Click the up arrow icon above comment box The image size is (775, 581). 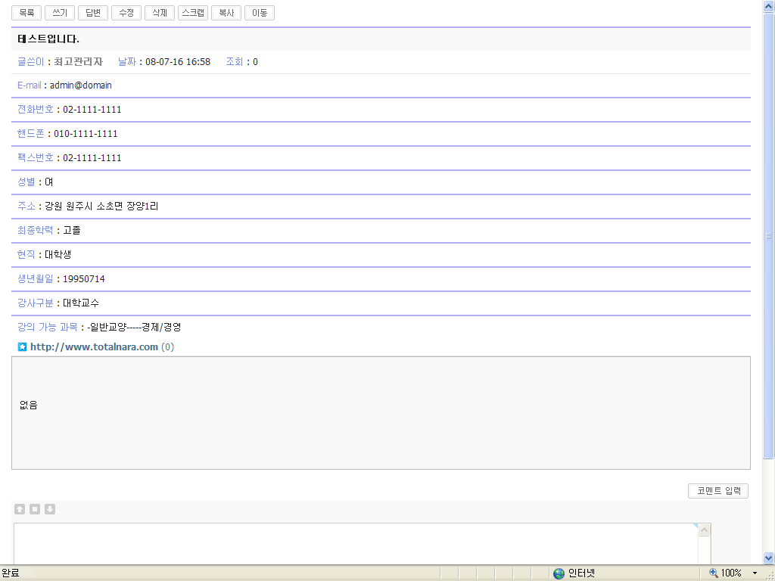[x=20, y=509]
